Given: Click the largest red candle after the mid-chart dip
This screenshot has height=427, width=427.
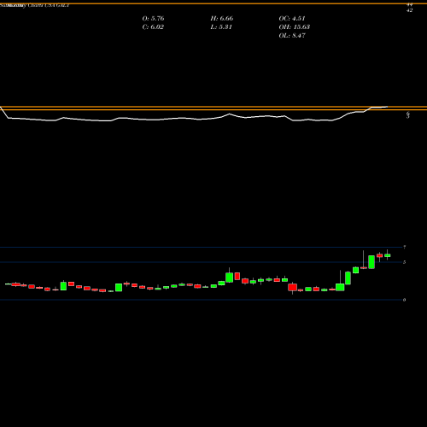Looking at the screenshot, I should point(293,287).
